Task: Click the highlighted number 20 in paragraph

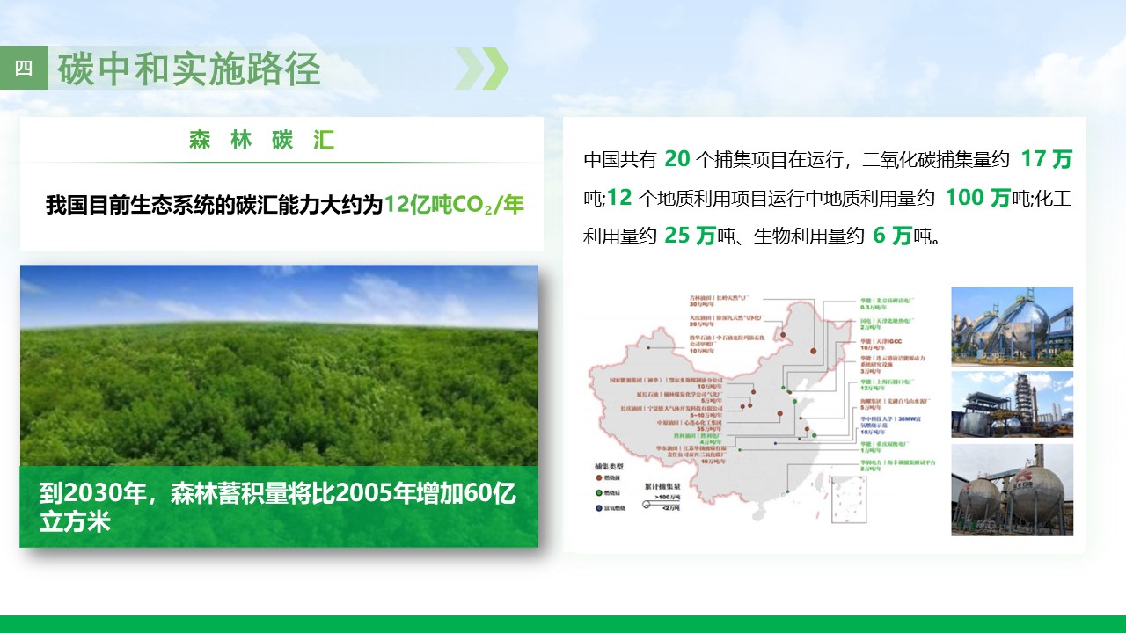Action: click(676, 159)
